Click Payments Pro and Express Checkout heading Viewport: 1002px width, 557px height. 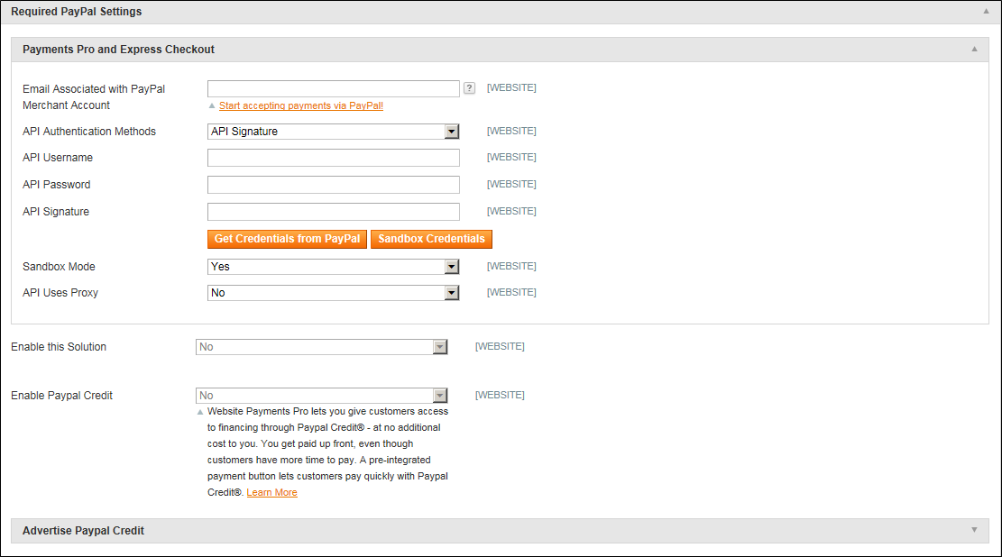[118, 50]
